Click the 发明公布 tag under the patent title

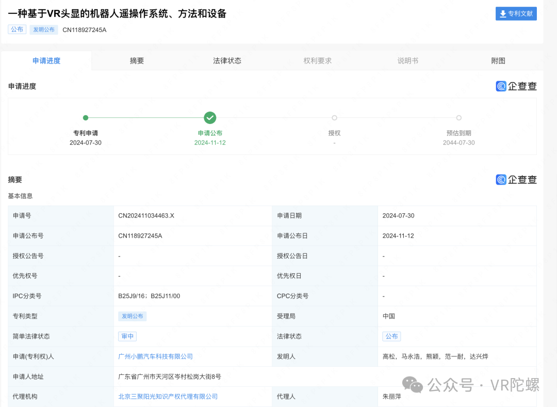point(44,29)
